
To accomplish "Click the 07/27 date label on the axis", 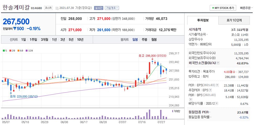I will (161, 122).
